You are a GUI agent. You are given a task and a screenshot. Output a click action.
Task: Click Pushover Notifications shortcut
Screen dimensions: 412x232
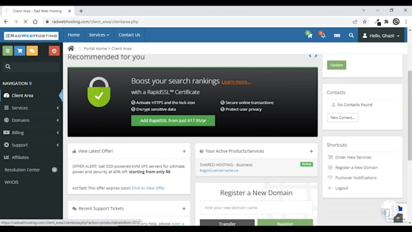(356, 178)
